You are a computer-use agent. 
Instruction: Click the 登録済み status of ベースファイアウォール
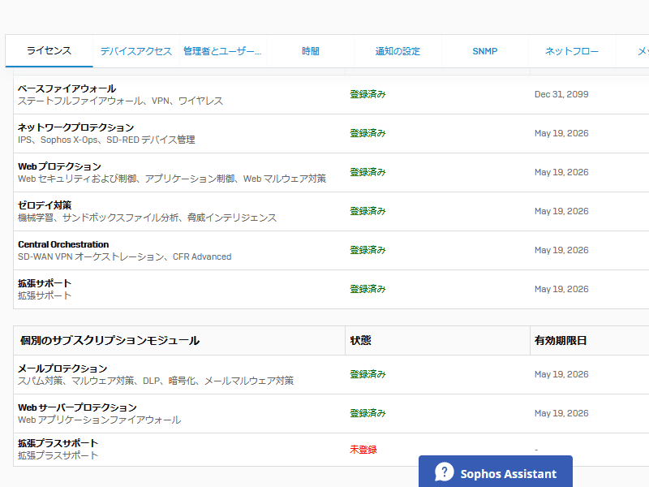(368, 94)
